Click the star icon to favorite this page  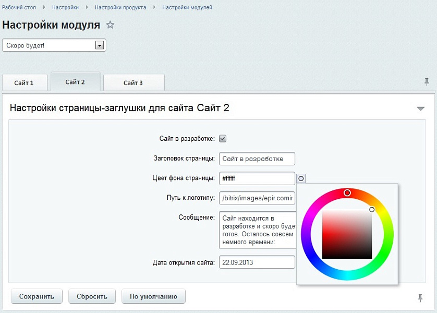point(110,24)
